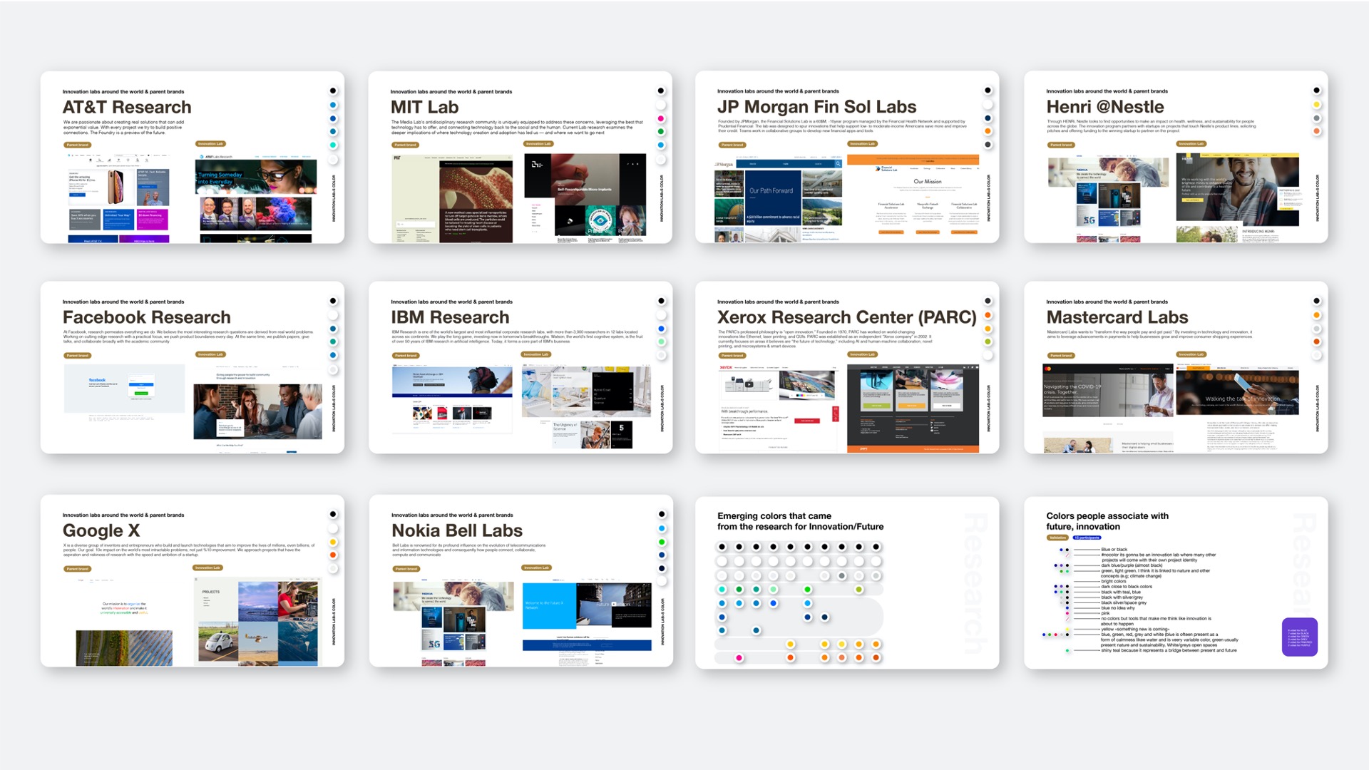Select the 'Google X' slide title
This screenshot has width=1369, height=770.
101,531
